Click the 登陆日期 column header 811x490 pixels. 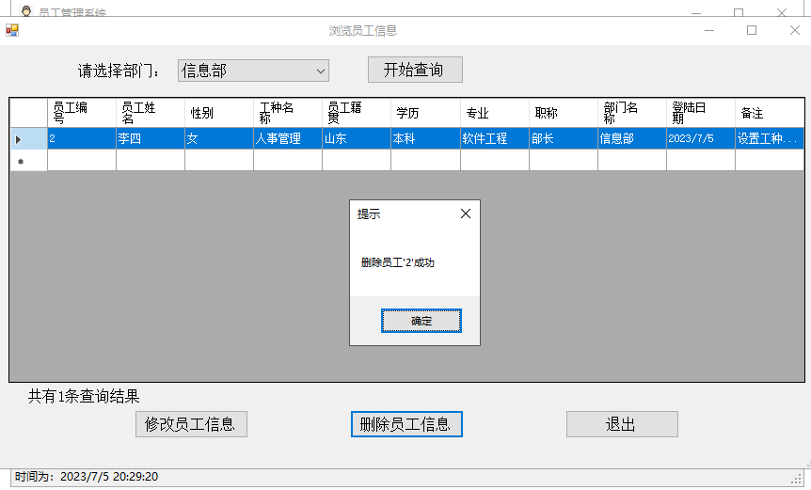(700, 113)
